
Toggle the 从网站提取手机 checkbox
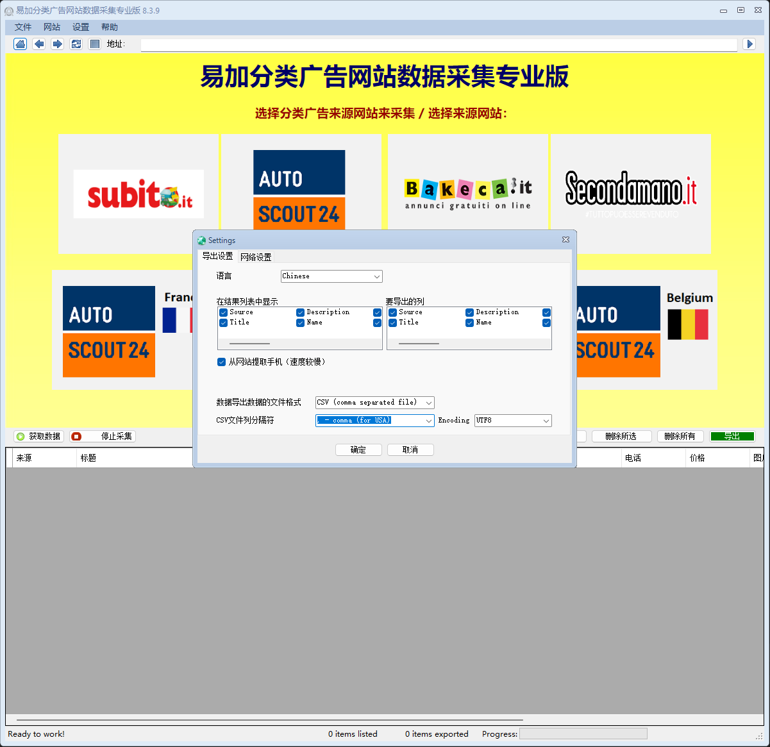point(221,362)
